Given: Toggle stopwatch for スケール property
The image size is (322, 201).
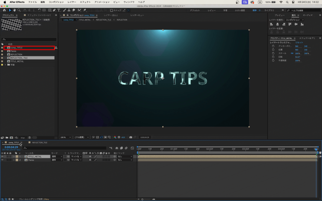Looking at the screenshot, I should [x=273, y=53].
